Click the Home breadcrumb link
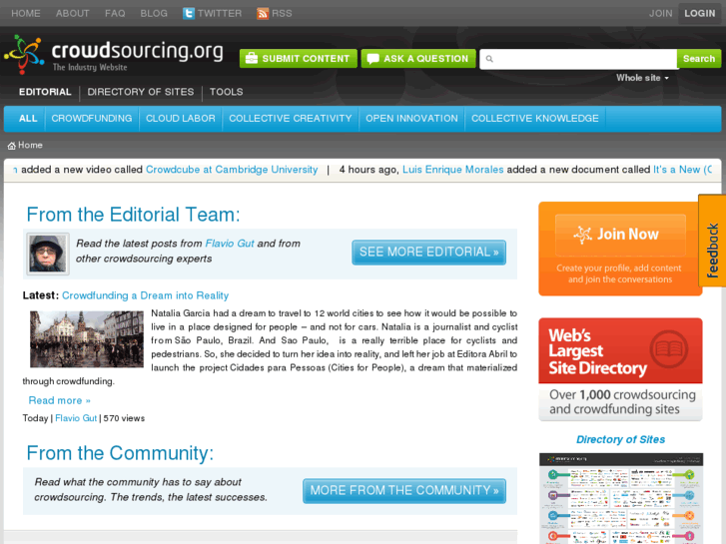This screenshot has height=544, width=726. point(30,146)
